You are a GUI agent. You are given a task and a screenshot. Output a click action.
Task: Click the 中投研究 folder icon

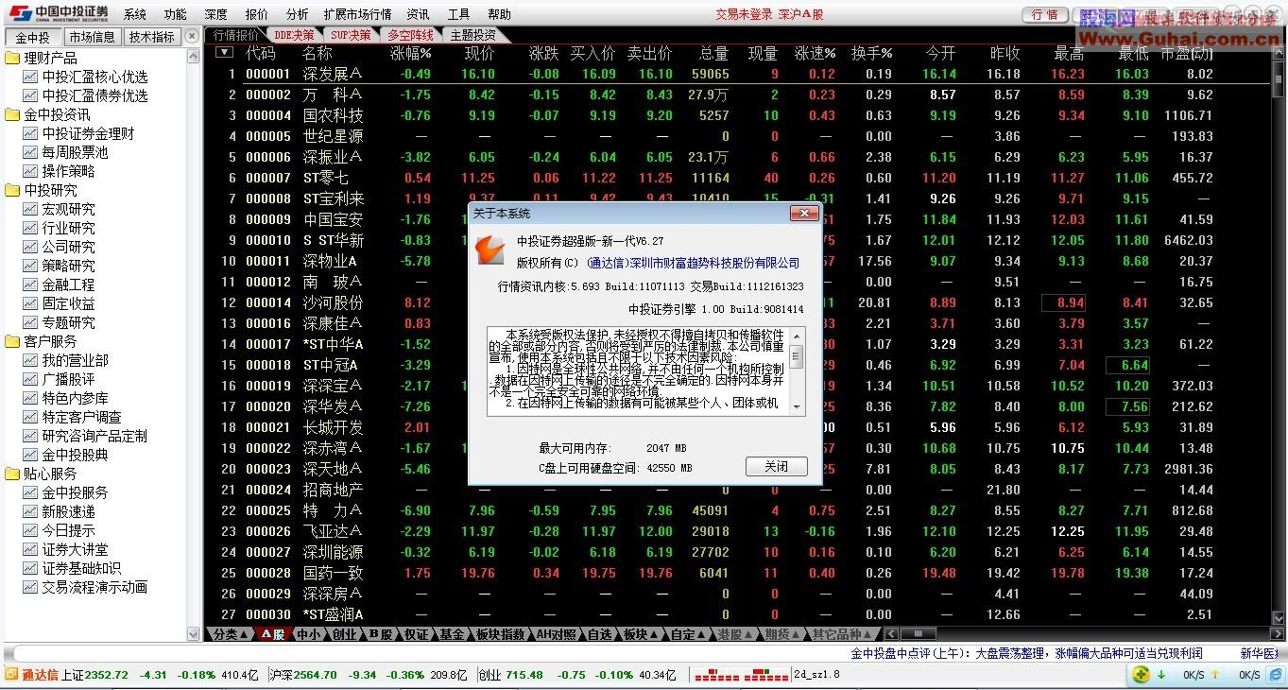12,191
